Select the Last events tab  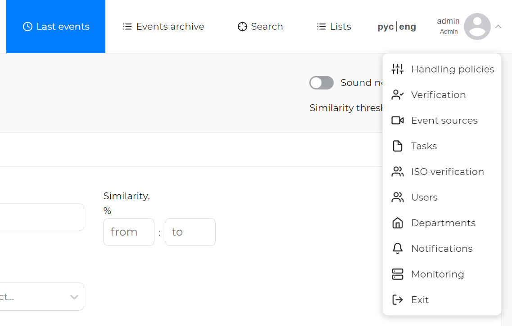pyautogui.click(x=56, y=27)
